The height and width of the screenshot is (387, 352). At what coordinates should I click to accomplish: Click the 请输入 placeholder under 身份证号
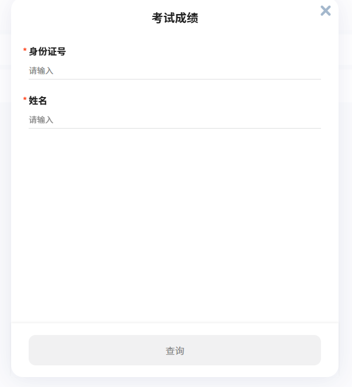[x=41, y=71]
